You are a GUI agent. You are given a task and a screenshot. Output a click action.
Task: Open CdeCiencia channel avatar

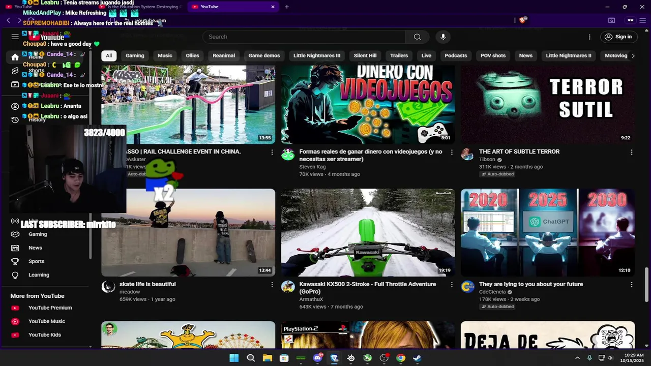click(x=467, y=287)
